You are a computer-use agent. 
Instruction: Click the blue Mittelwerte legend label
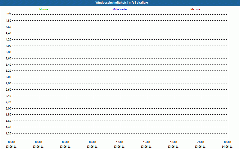119,9
